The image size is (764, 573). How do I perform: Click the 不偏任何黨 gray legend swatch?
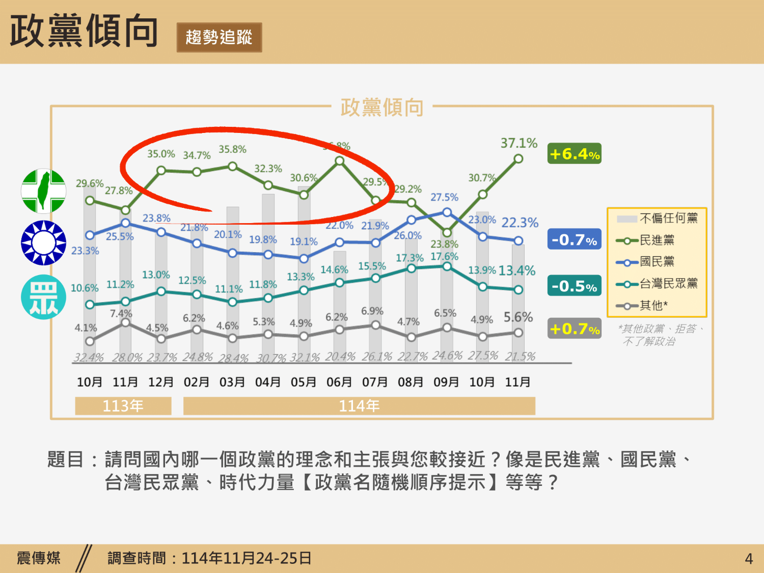pos(626,219)
